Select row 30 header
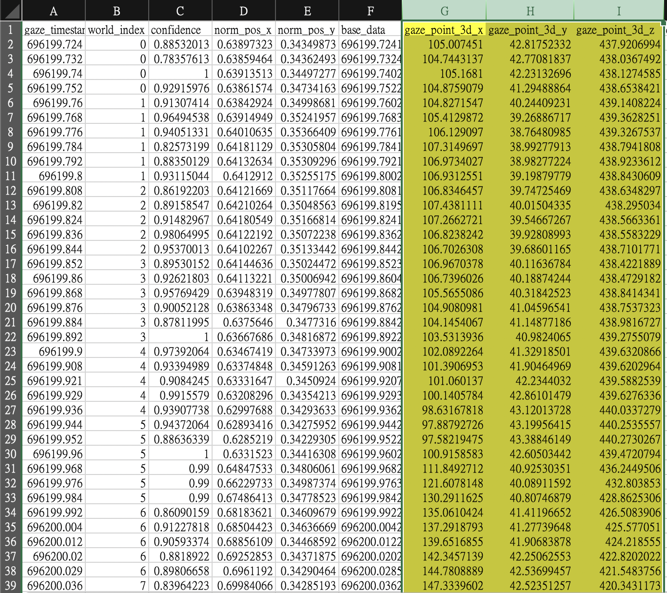The image size is (667, 593). [x=11, y=454]
